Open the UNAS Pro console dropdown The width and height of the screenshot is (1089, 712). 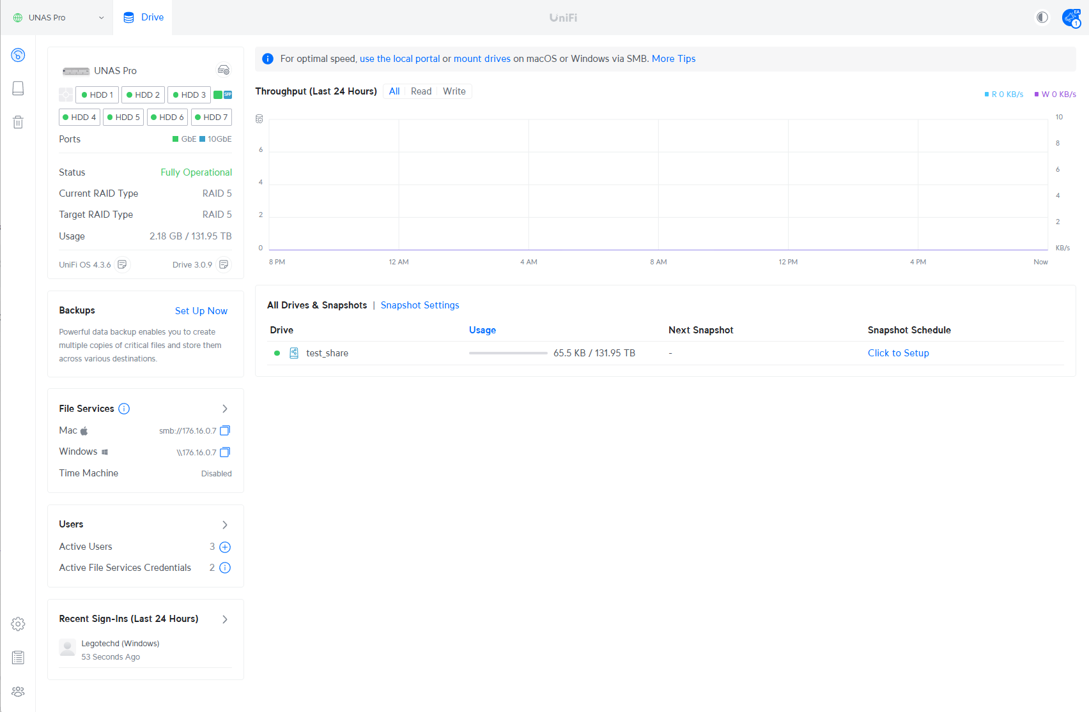[58, 17]
